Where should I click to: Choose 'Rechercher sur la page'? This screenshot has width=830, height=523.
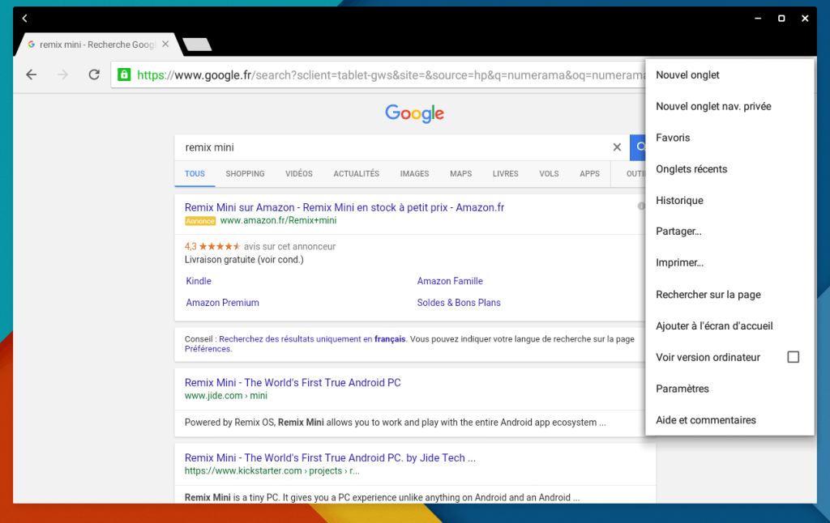729,295
